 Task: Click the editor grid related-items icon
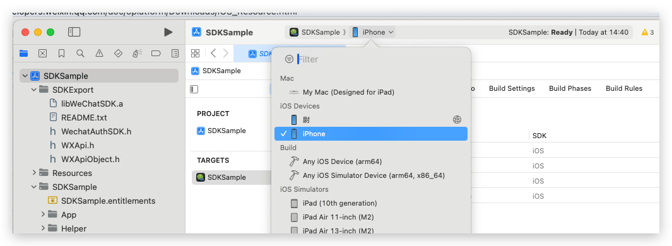196,53
